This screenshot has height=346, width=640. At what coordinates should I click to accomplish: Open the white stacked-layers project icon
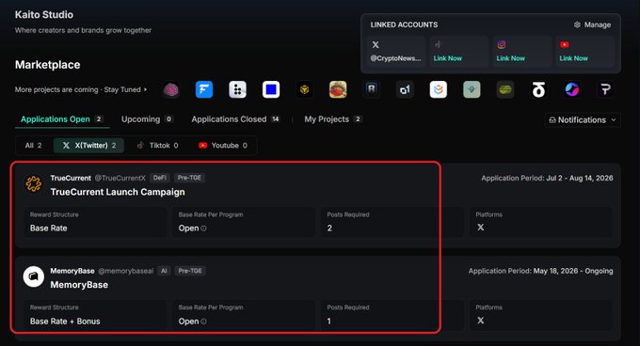pyautogui.click(x=439, y=89)
